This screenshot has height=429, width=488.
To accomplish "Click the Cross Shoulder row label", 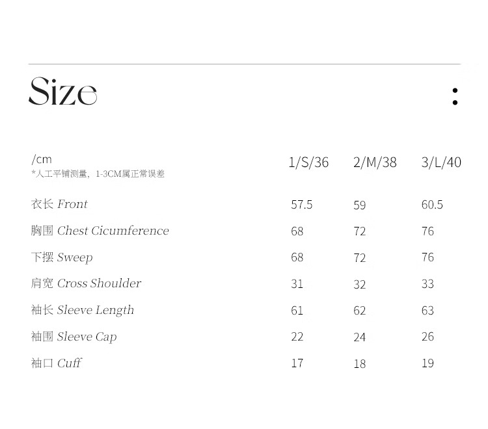I will click(x=86, y=283).
